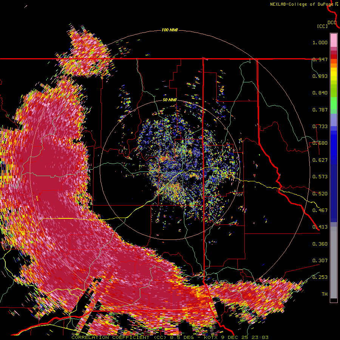Pick the gray segment of the color bar
This screenshot has width=340, height=340.
coord(334,263)
